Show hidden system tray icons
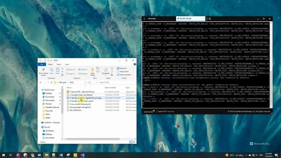 (x=246, y=155)
